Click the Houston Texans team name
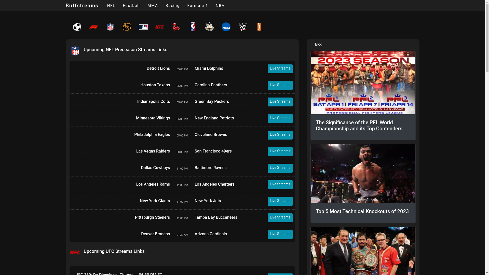This screenshot has height=275, width=489. pos(155,85)
